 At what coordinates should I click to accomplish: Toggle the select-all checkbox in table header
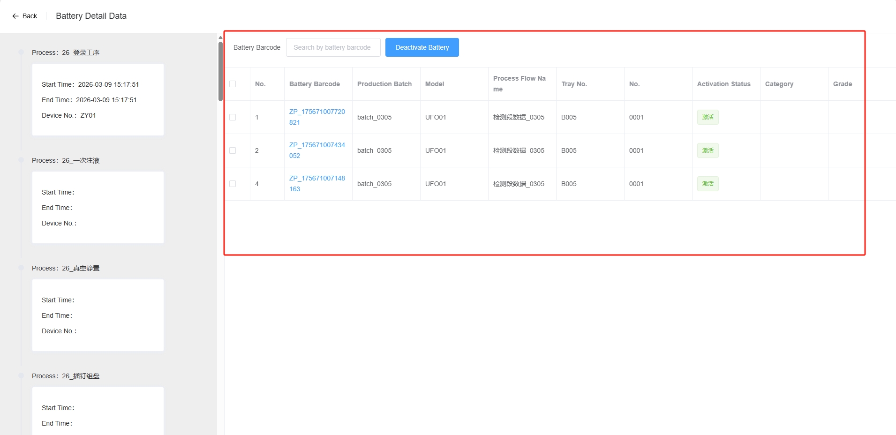coord(233,84)
